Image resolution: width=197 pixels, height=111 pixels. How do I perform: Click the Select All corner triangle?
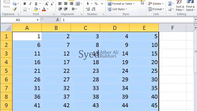[6, 28]
